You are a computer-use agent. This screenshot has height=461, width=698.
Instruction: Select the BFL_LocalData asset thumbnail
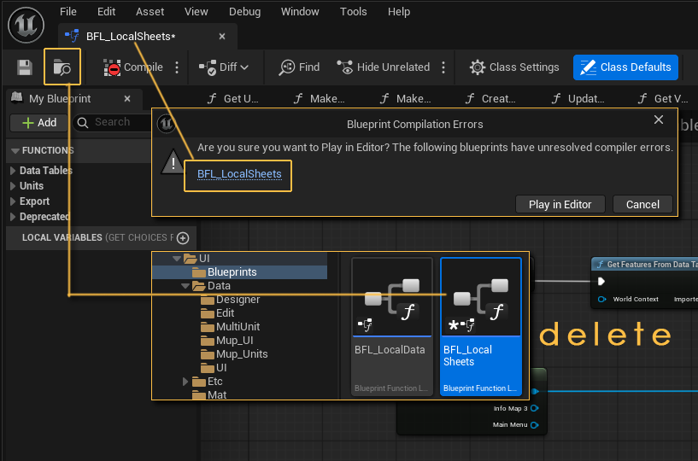click(x=392, y=326)
